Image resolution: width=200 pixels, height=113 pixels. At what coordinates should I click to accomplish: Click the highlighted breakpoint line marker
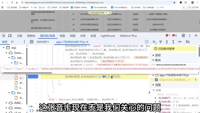pos(33,77)
